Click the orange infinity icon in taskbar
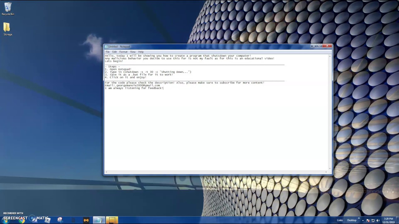399x224 pixels. pyautogui.click(x=86, y=220)
